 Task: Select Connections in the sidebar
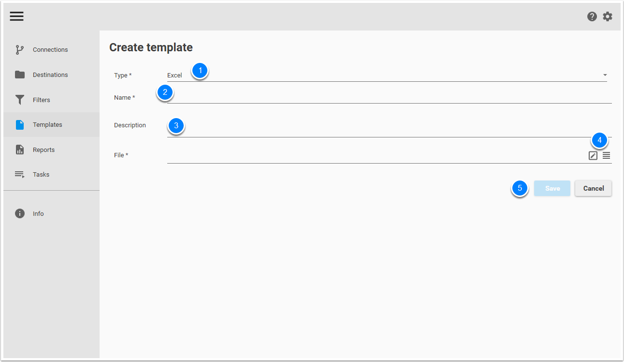pos(50,49)
